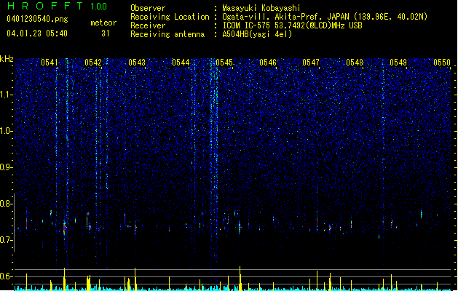Click the 0548 time marker
This screenshot has height=291, width=458.
[355, 63]
